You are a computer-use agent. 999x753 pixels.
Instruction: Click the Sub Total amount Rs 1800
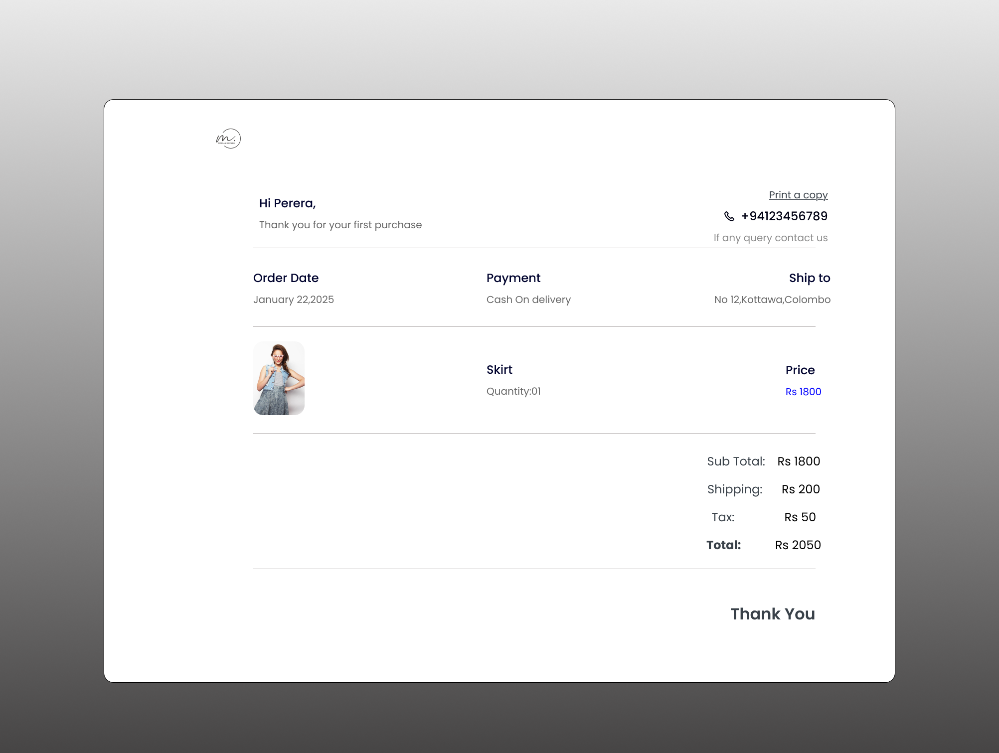click(x=798, y=461)
